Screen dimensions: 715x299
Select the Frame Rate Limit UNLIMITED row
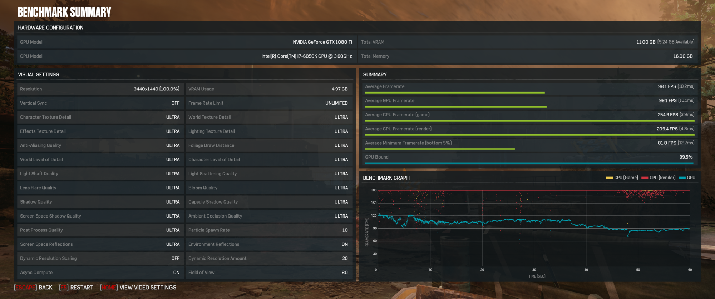(268, 103)
